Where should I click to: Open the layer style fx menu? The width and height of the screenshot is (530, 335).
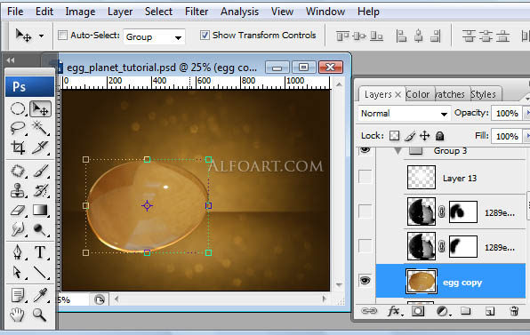pyautogui.click(x=395, y=311)
